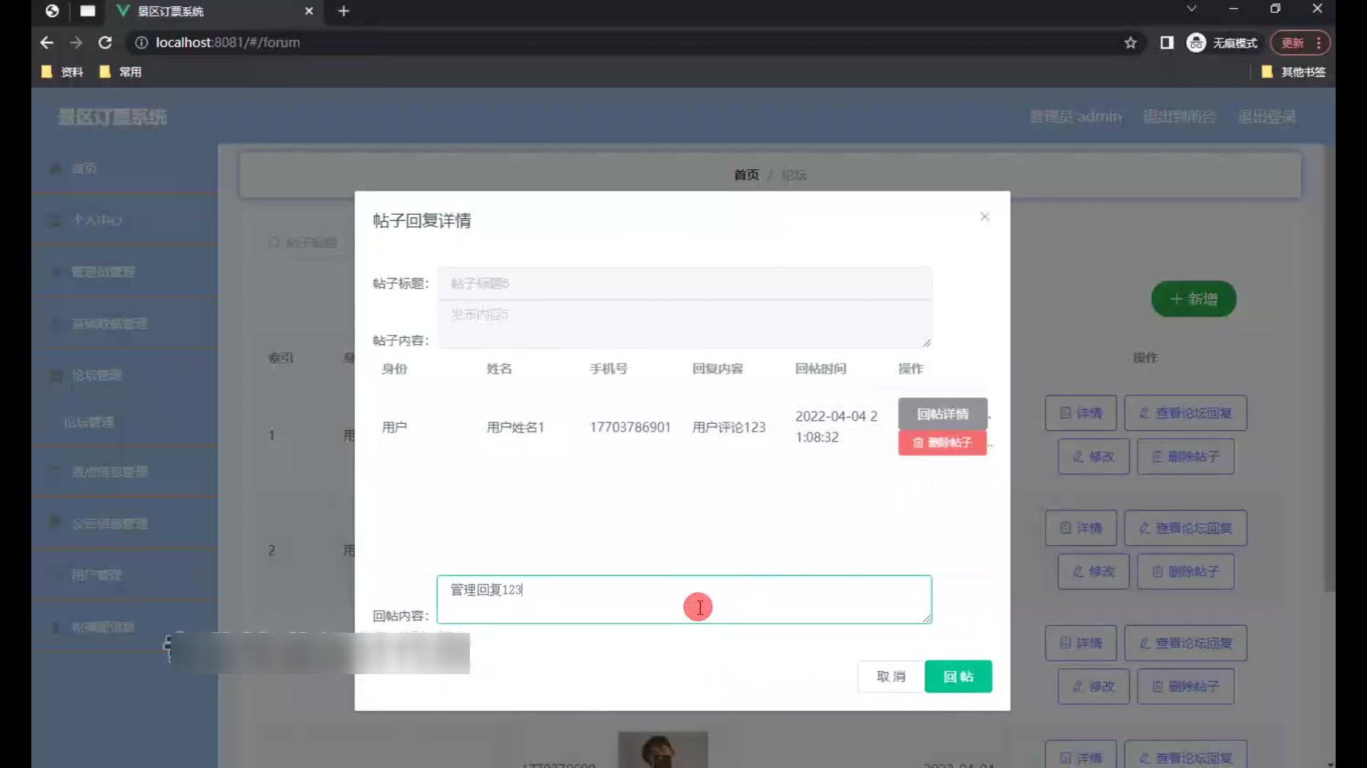Go back using the browser back arrow
The height and width of the screenshot is (768, 1367).
coord(47,43)
